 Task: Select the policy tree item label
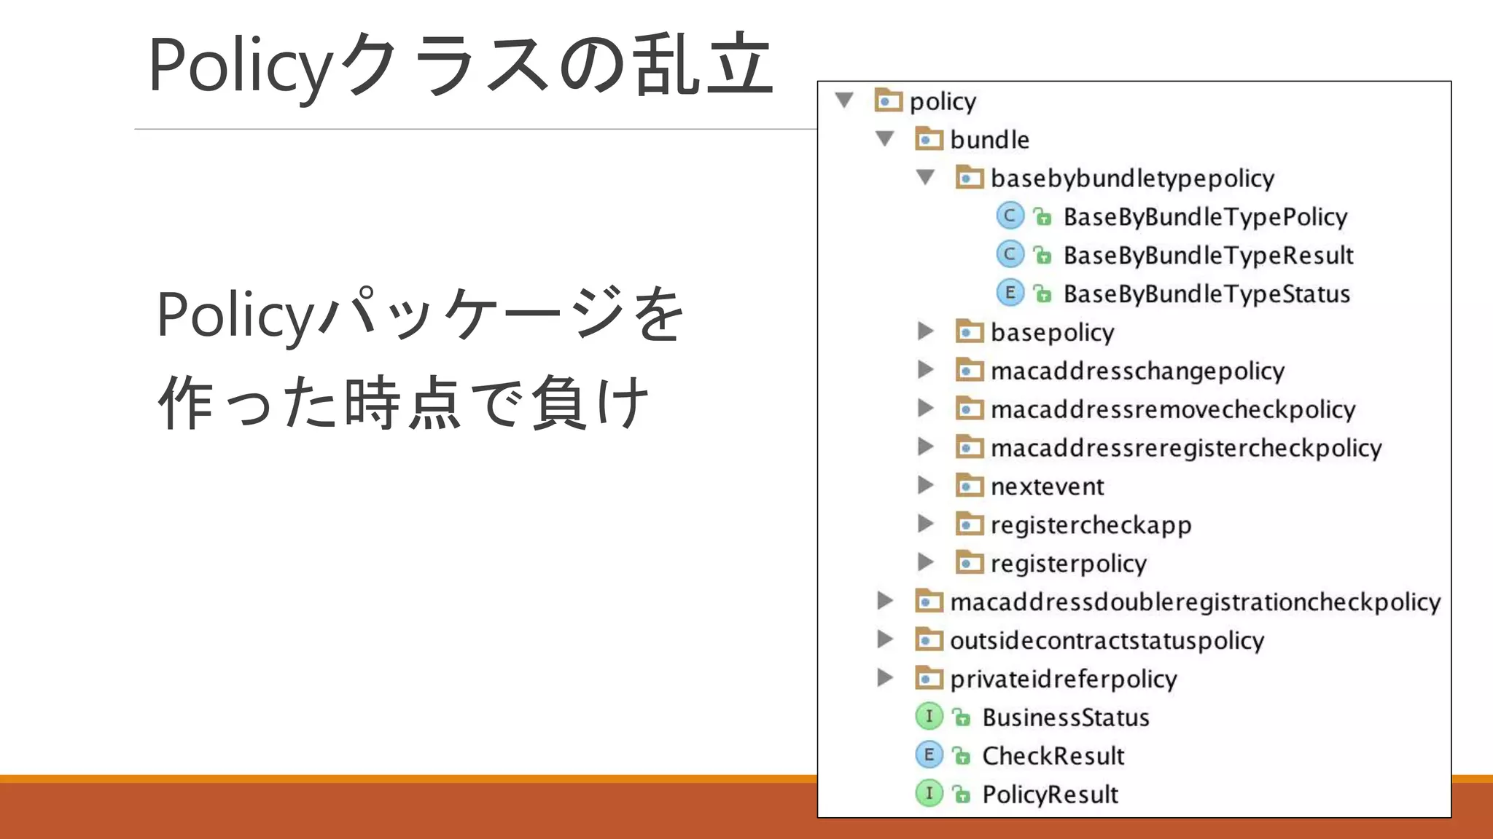943,102
